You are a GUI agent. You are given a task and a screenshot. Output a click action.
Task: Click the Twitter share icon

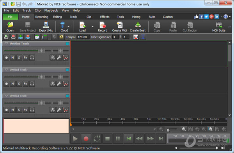click(x=206, y=16)
